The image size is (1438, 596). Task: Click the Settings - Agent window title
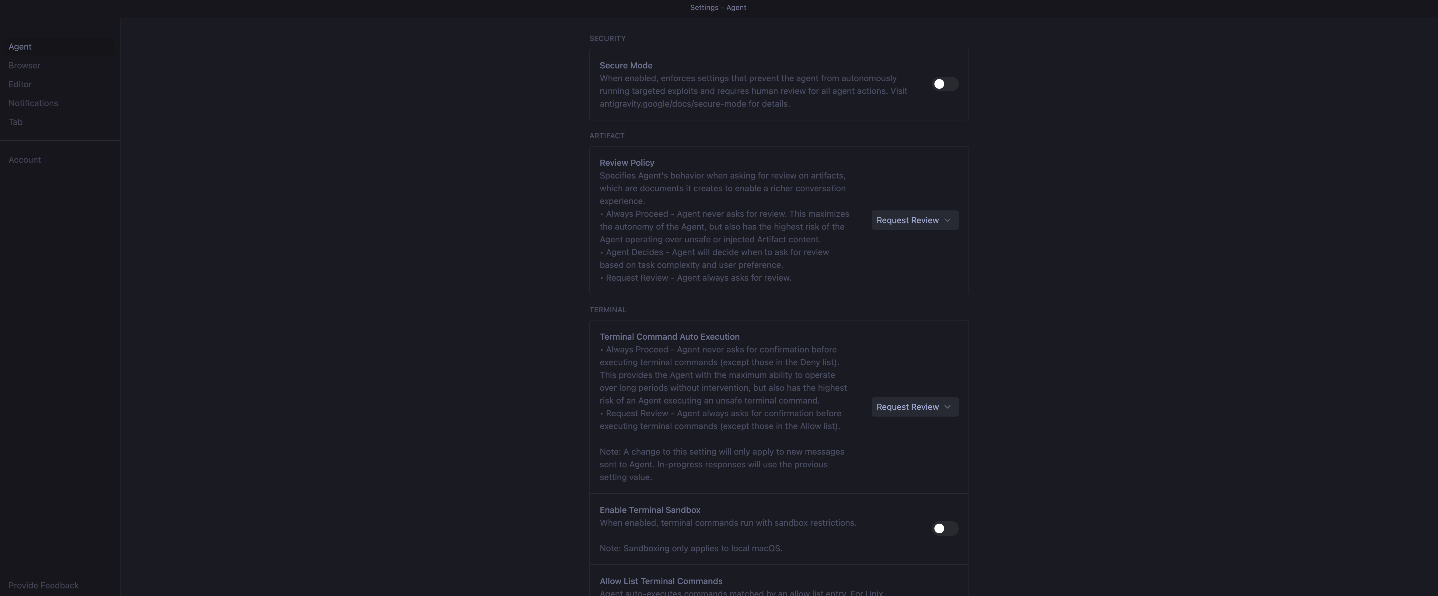(x=718, y=8)
